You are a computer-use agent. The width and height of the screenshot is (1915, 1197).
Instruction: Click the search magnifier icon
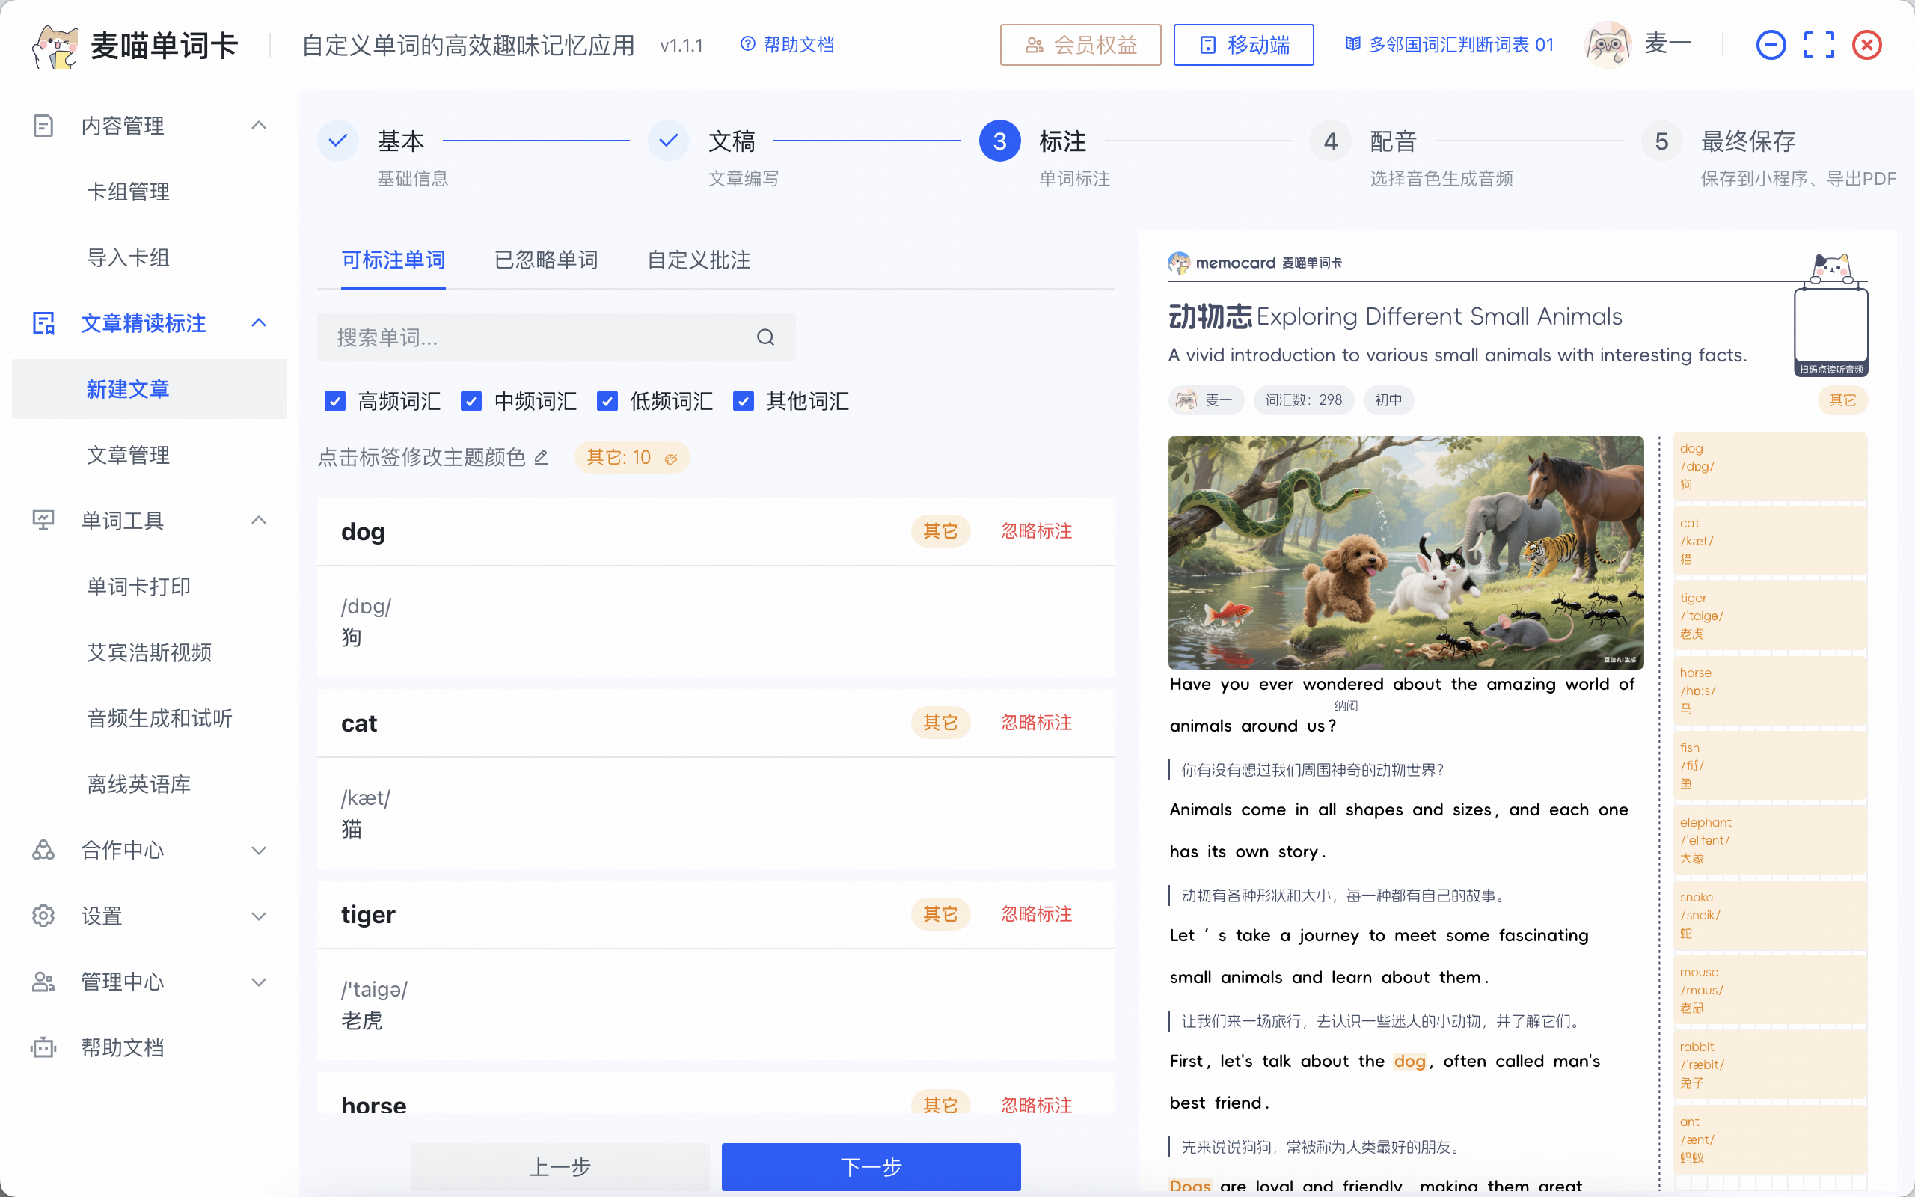tap(765, 337)
